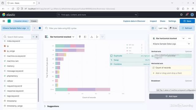Open the date quick menu calendar icon
Image resolution: width=196 pixels, height=110 pixels.
click(154, 28)
